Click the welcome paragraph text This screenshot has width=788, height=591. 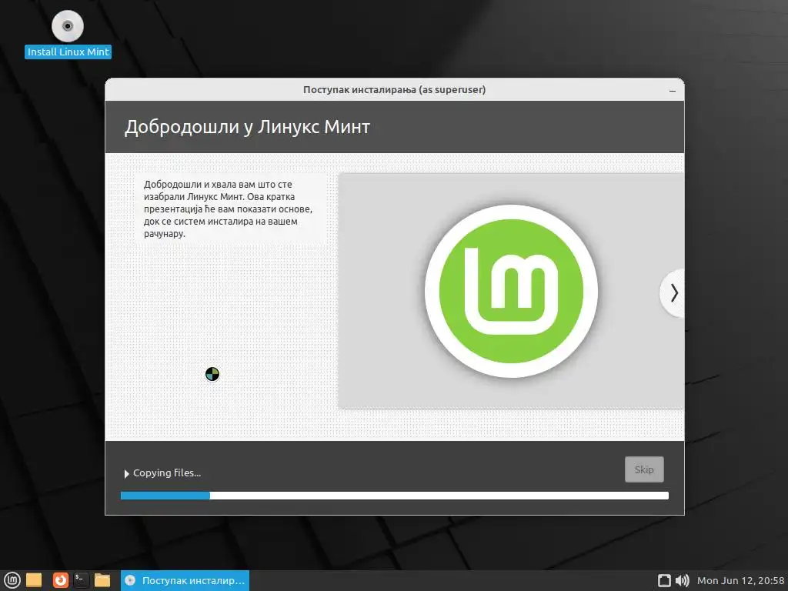(x=228, y=209)
